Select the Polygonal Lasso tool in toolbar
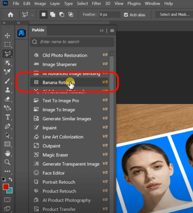The height and width of the screenshot is (213, 193). tap(7, 54)
